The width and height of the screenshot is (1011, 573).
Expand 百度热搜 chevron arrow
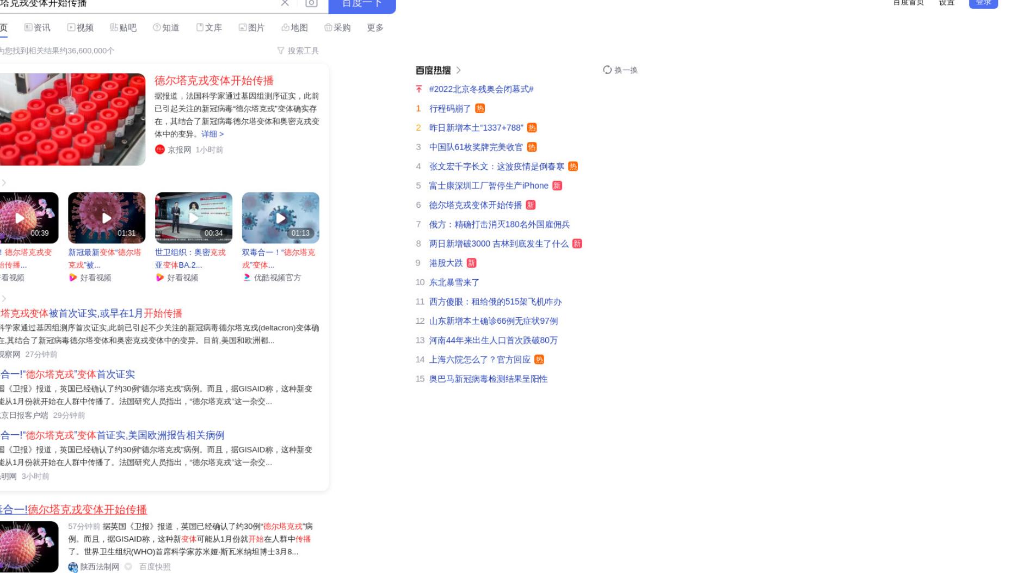[459, 70]
